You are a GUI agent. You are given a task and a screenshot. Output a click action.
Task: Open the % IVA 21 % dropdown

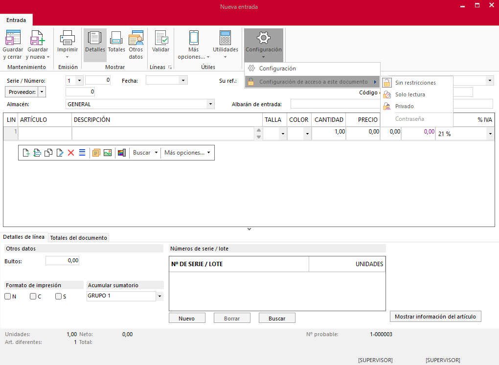[490, 134]
